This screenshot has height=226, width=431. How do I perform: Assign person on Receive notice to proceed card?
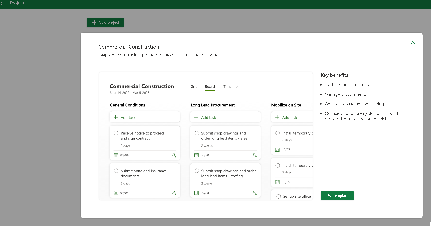174,155
